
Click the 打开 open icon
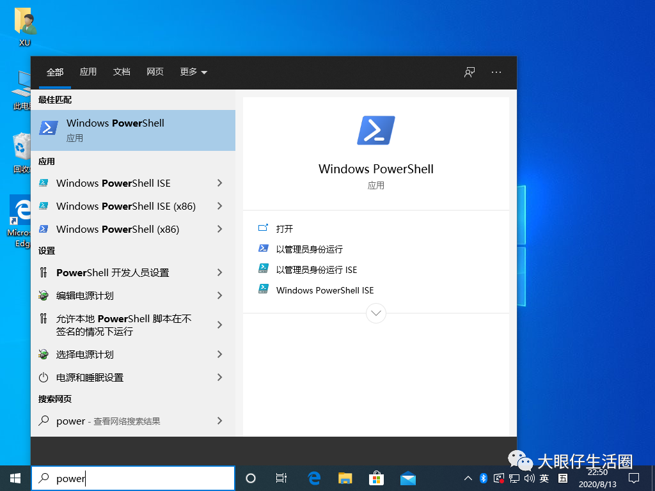[263, 228]
